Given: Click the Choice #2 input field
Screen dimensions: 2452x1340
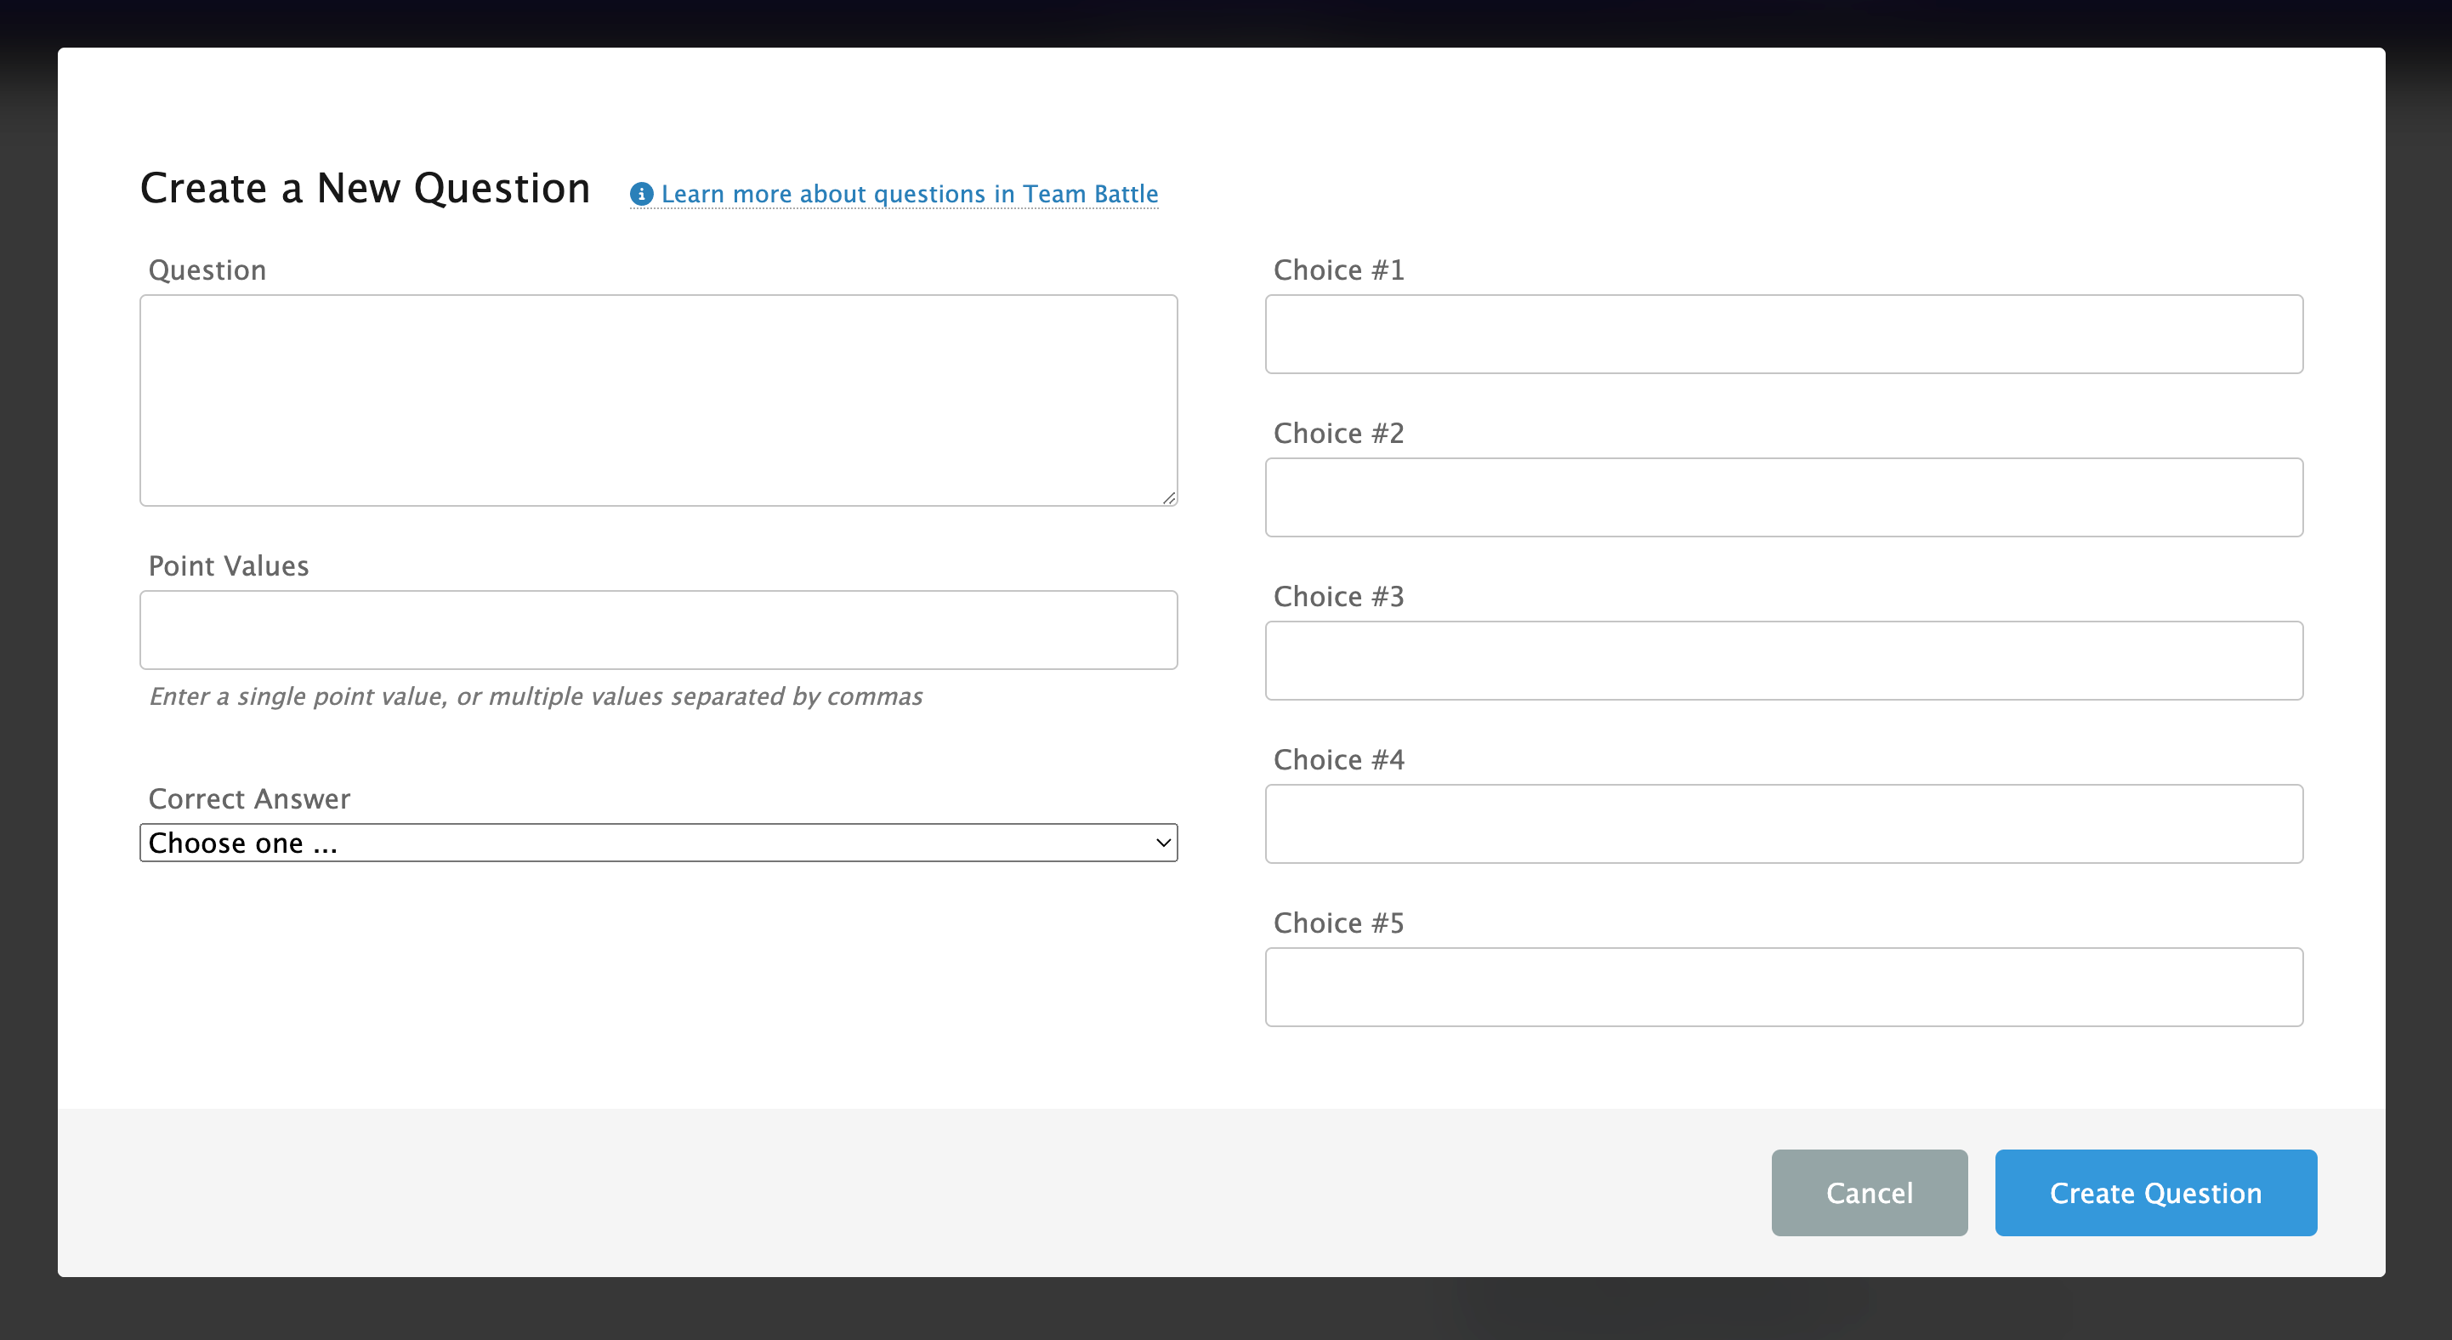Looking at the screenshot, I should pyautogui.click(x=1783, y=497).
